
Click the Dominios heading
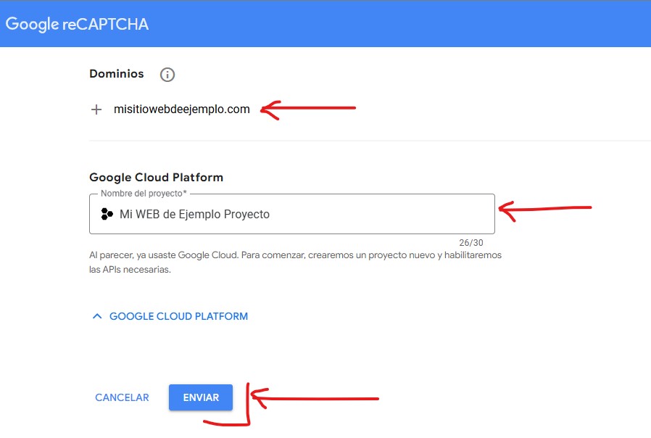coord(117,73)
